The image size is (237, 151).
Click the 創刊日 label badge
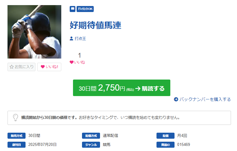(x=17, y=145)
